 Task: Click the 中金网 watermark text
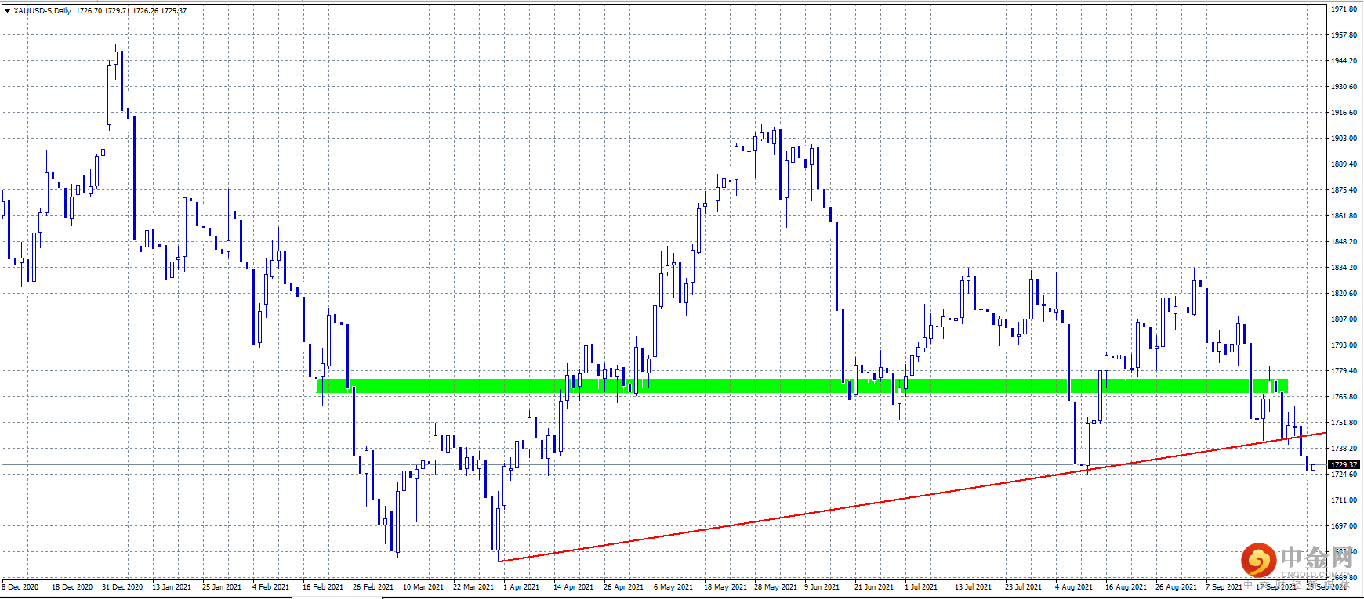click(1317, 558)
